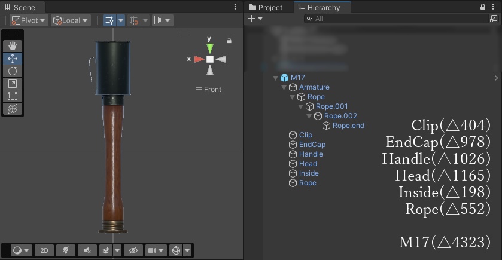Select the Clip object
The image size is (502, 260).
click(x=305, y=135)
